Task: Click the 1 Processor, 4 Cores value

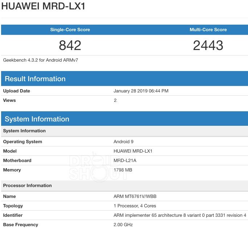Action: (135, 206)
